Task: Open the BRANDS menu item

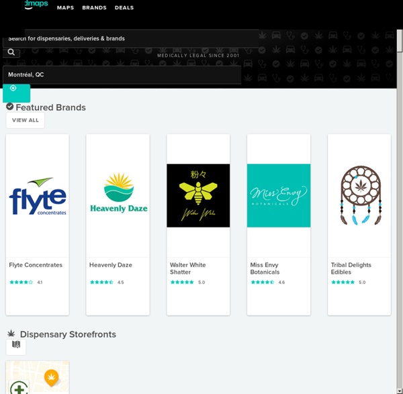Action: (94, 7)
